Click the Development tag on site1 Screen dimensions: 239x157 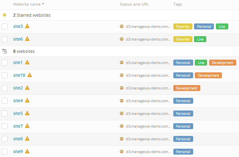pyautogui.click(x=223, y=62)
